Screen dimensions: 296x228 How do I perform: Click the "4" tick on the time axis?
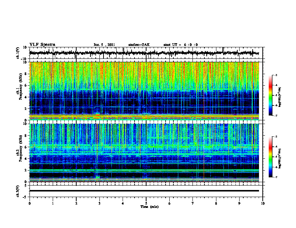pyautogui.click(x=123, y=203)
